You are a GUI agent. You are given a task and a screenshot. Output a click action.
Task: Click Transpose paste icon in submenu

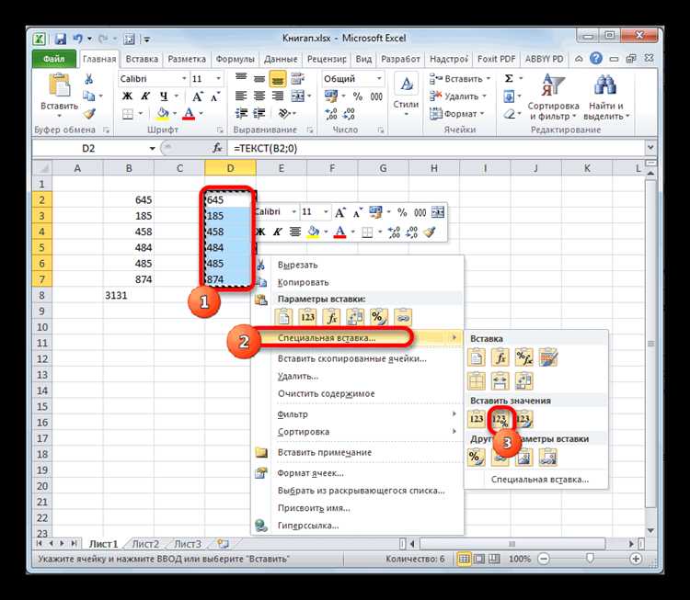click(x=524, y=381)
